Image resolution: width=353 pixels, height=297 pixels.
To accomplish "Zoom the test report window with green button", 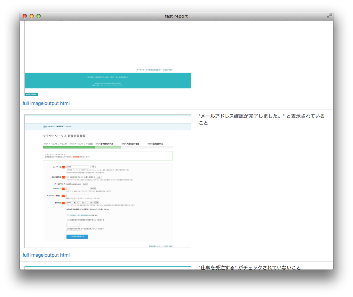I will (x=39, y=16).
